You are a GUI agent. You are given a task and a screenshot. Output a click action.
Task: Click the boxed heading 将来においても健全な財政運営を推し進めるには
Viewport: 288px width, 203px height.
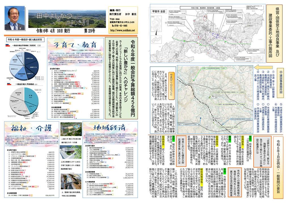point(181,151)
